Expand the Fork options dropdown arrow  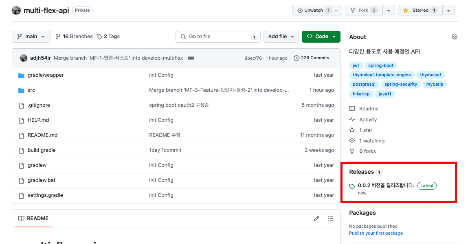(389, 11)
